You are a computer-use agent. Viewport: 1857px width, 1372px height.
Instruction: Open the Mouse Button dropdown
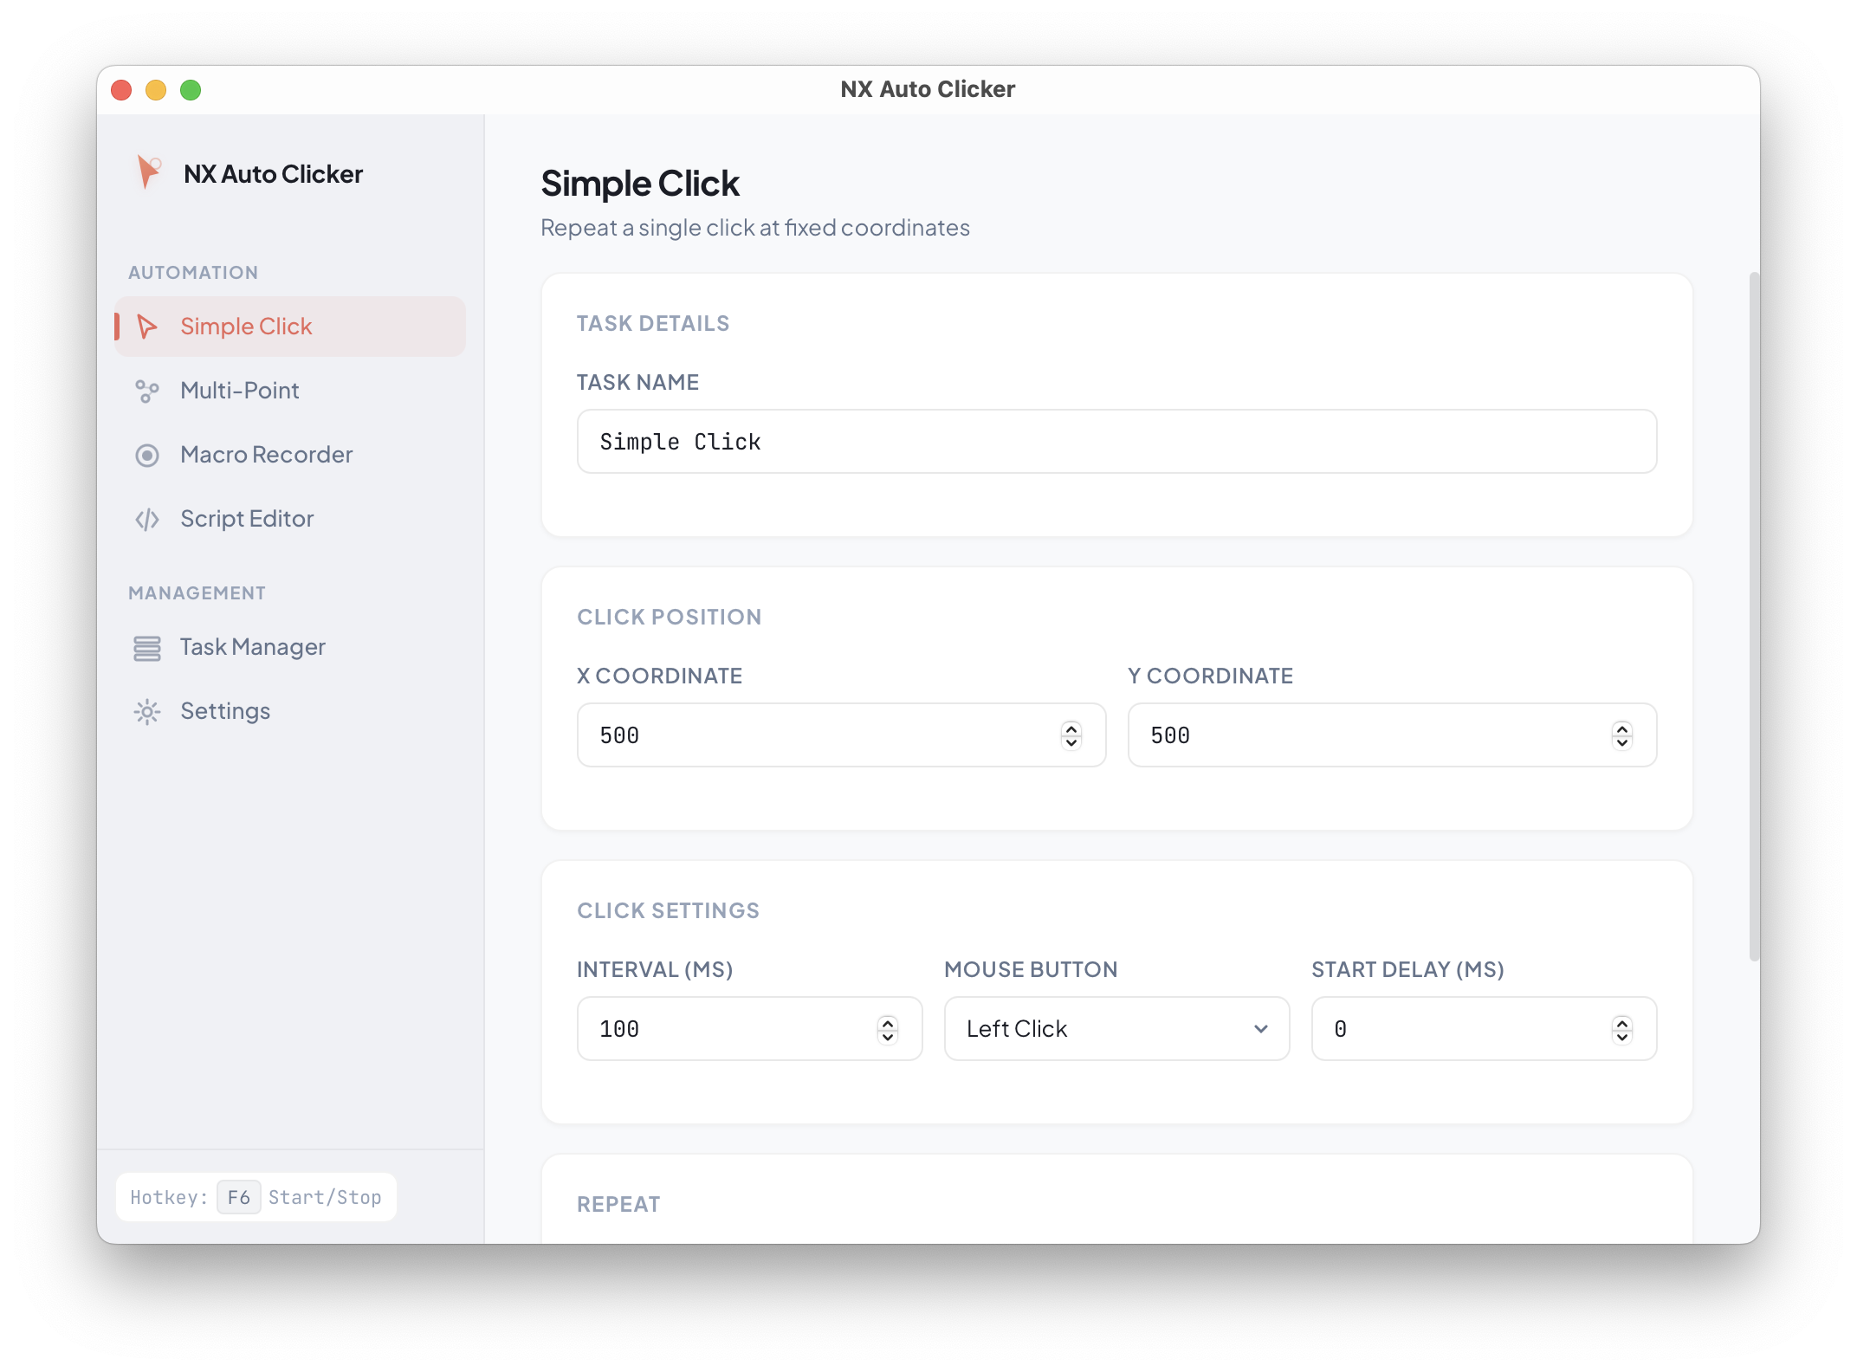pyautogui.click(x=1116, y=1029)
